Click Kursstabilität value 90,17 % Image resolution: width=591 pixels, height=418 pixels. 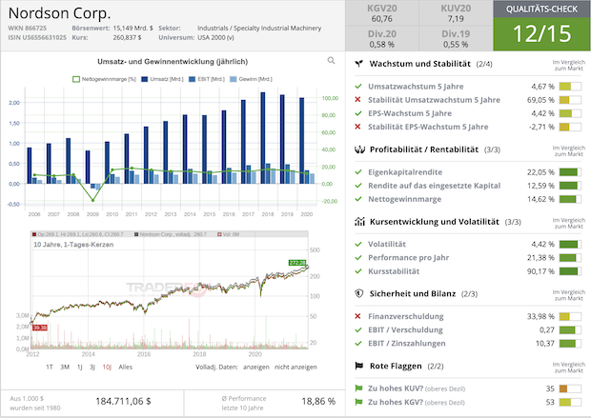(x=540, y=271)
